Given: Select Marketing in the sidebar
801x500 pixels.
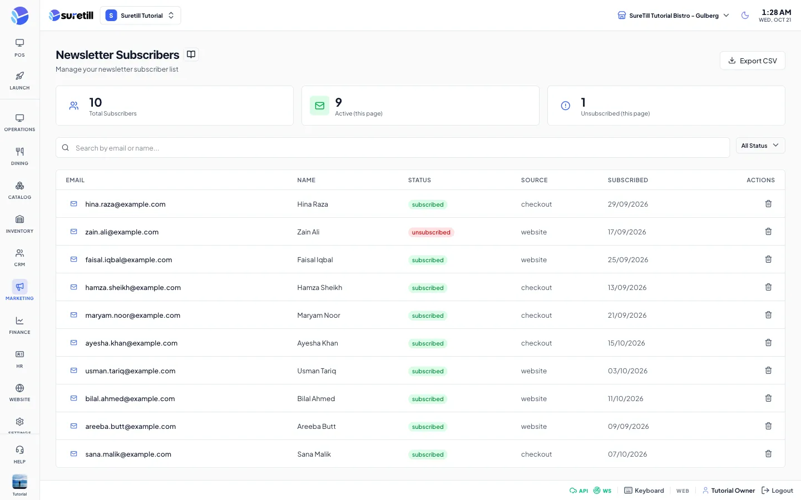Looking at the screenshot, I should point(19,291).
